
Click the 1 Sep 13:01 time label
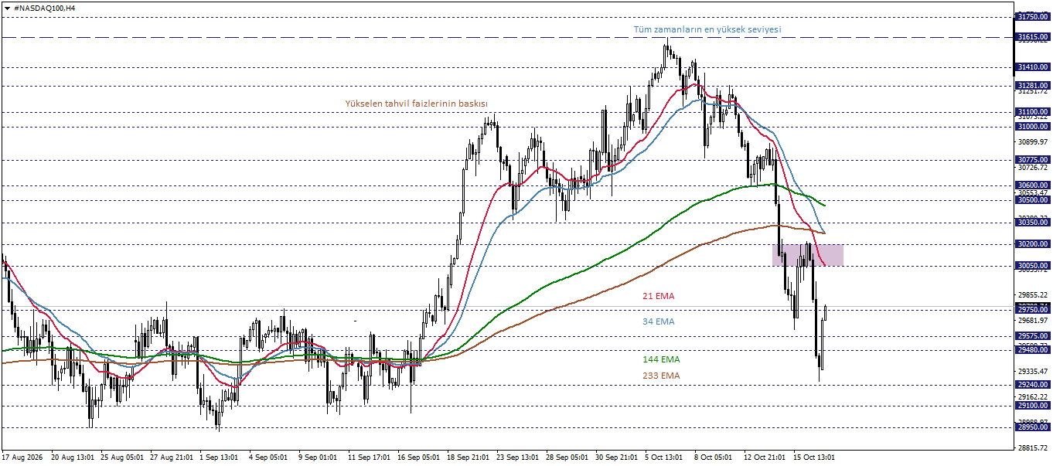coord(220,457)
